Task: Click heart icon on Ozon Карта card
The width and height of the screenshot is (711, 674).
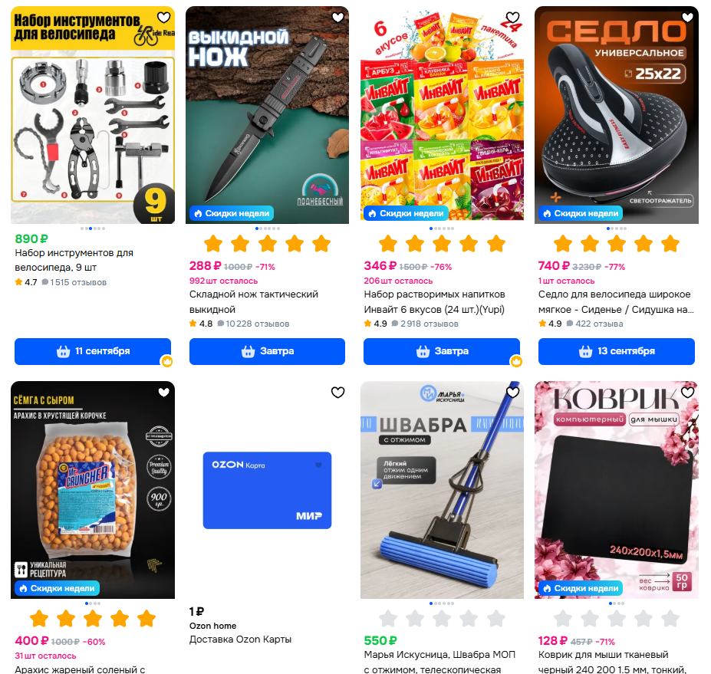Action: pos(337,393)
